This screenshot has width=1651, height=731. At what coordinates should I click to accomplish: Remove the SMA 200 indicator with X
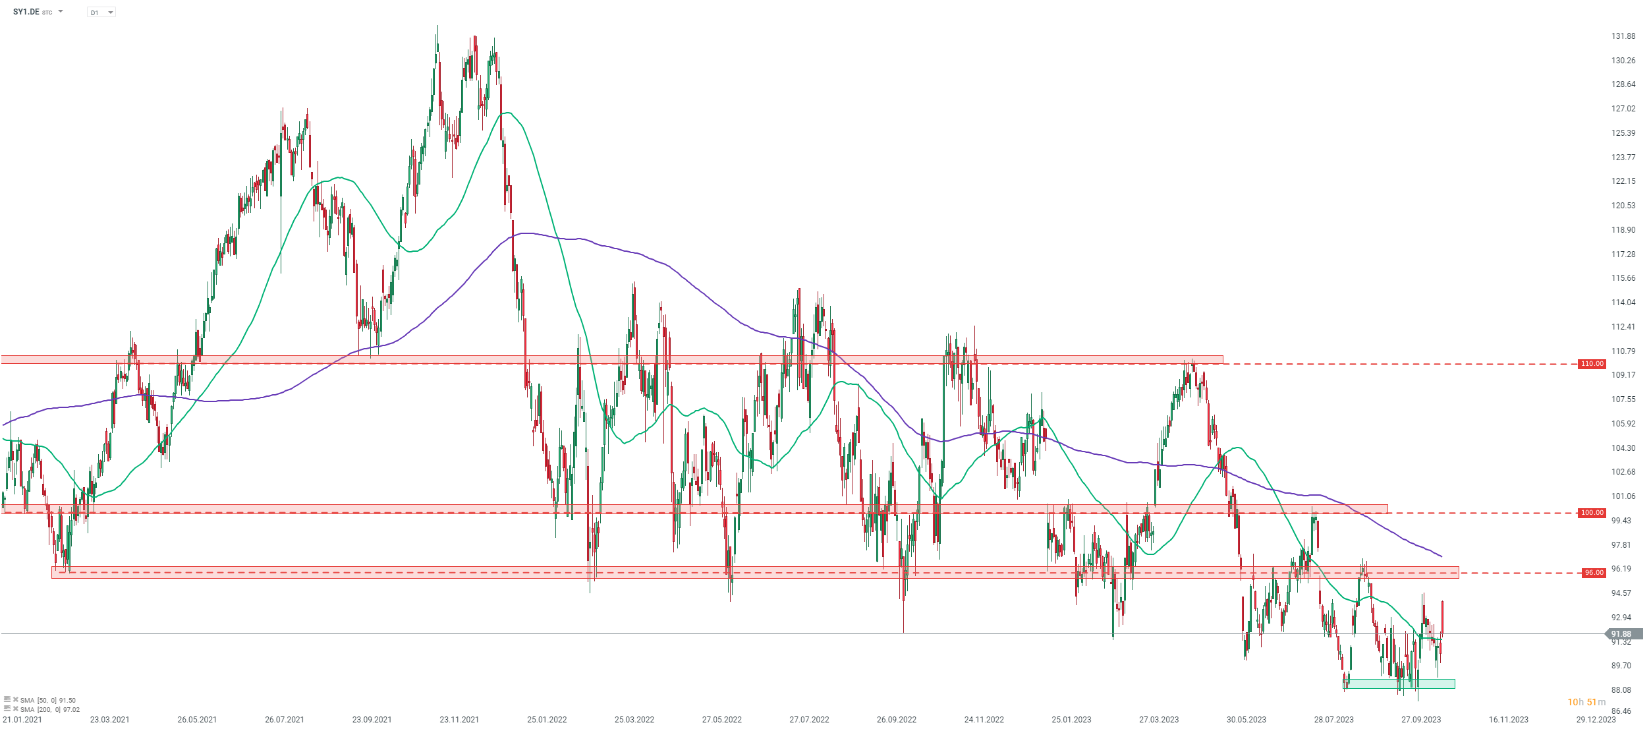tap(15, 709)
